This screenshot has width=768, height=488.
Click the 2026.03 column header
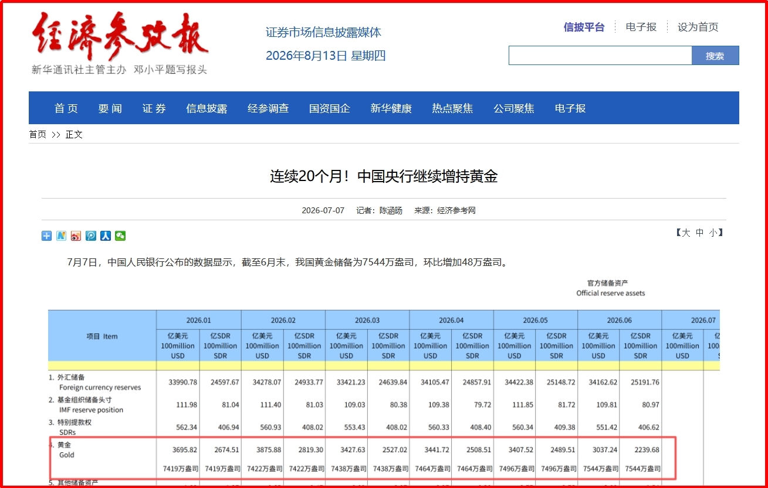(x=367, y=320)
